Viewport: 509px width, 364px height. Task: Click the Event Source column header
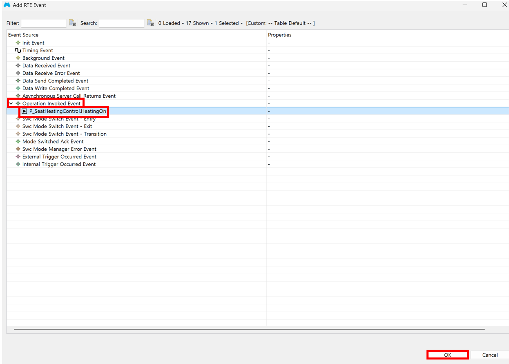tap(136, 35)
